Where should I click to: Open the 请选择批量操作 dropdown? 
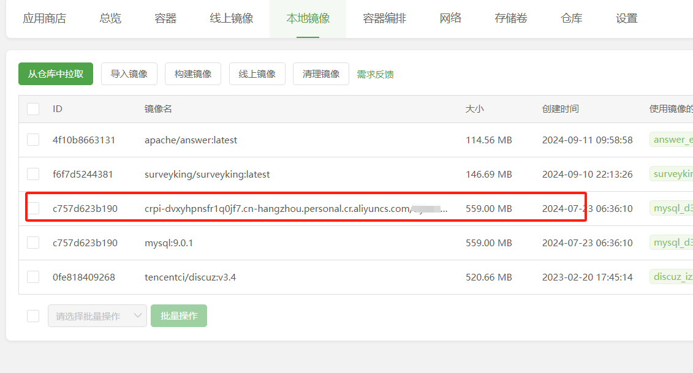97,316
